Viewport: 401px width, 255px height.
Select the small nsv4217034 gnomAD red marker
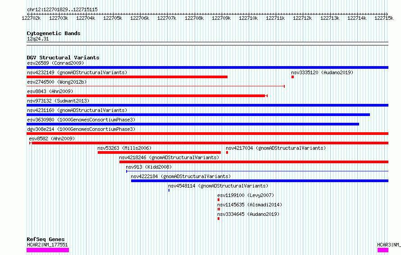pos(227,152)
